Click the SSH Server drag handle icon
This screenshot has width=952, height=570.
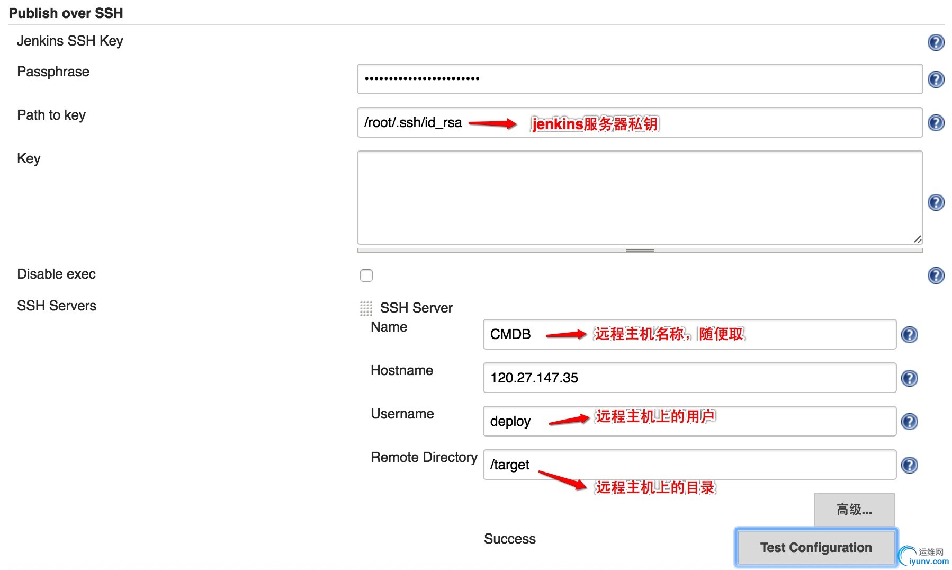(366, 308)
